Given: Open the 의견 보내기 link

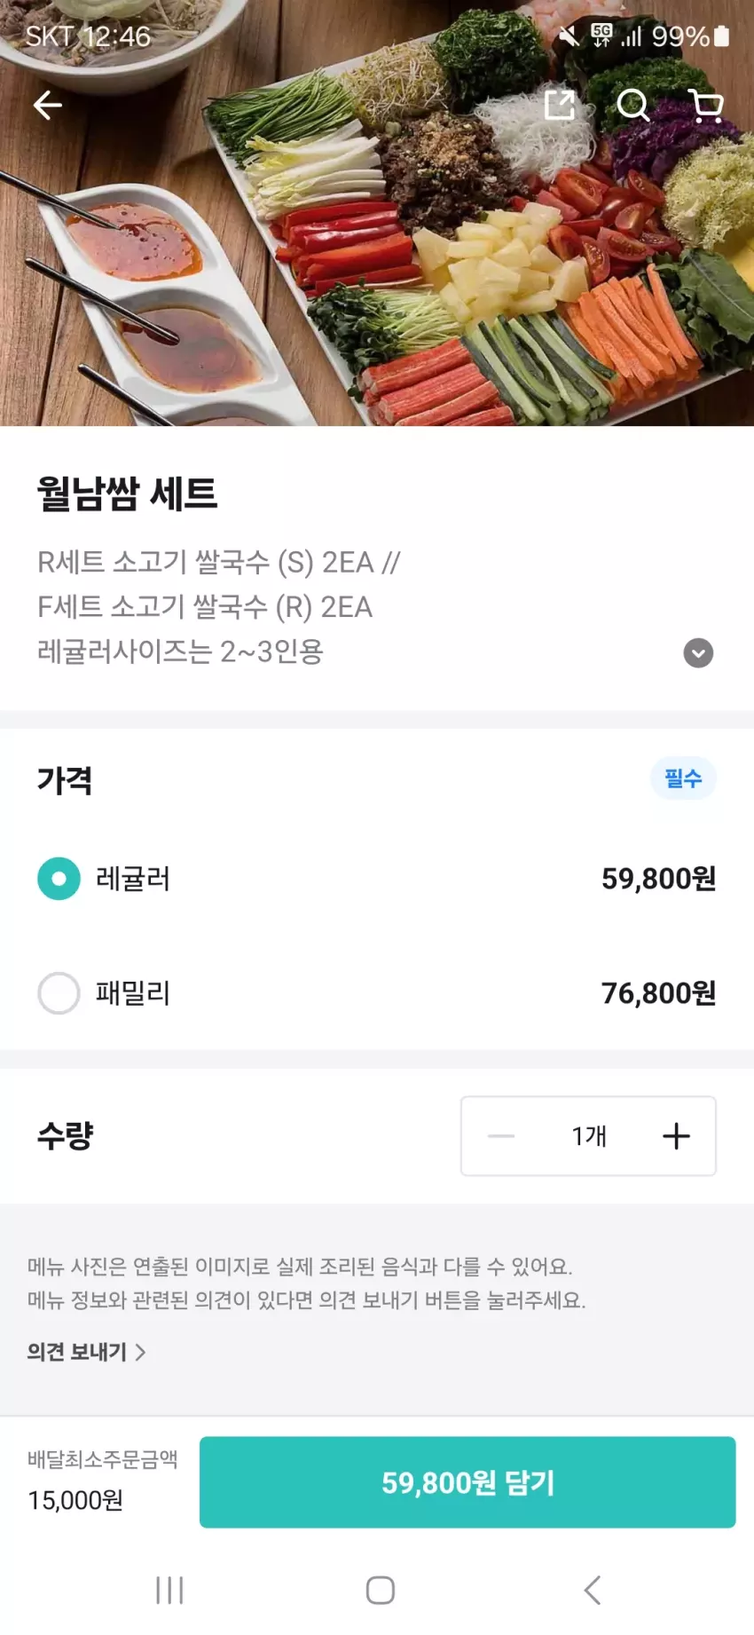Looking at the screenshot, I should tap(86, 1352).
